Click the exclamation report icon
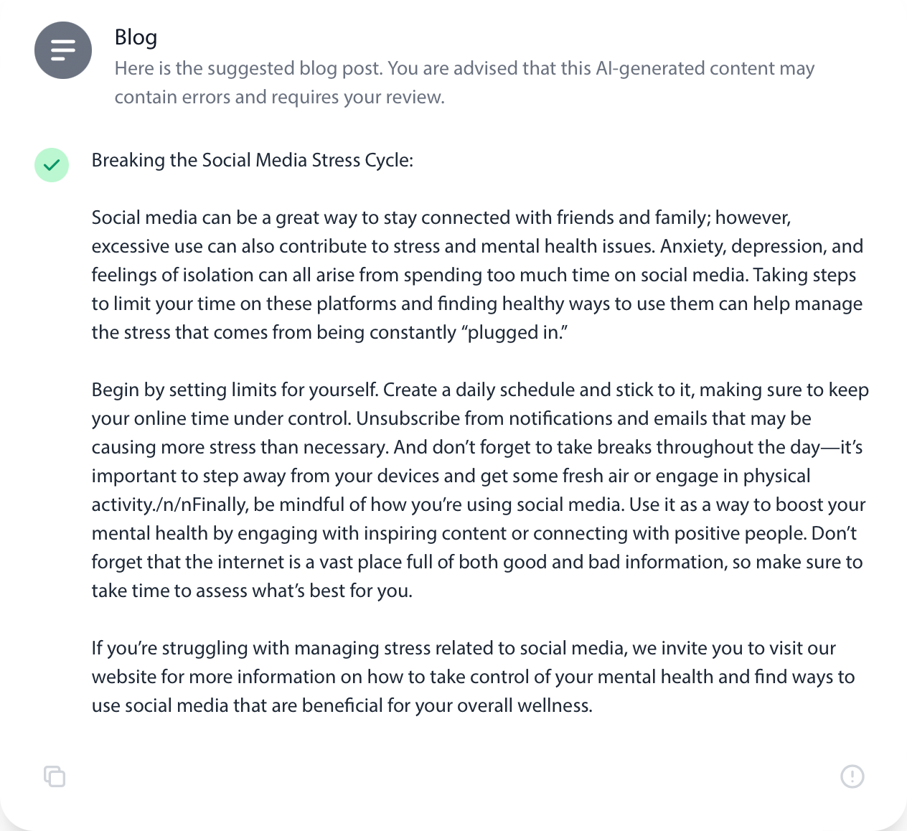Image resolution: width=907 pixels, height=831 pixels. click(852, 776)
